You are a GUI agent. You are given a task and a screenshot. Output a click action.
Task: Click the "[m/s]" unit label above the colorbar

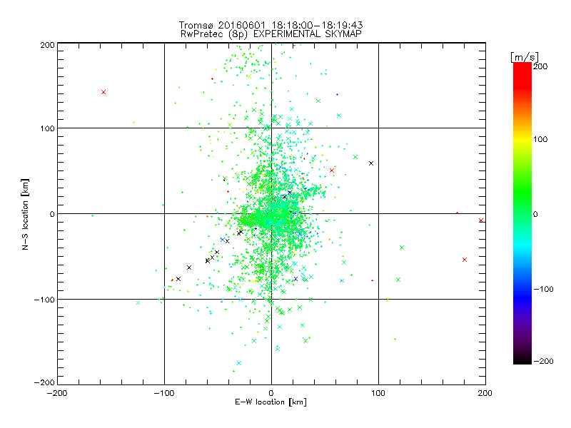coord(525,57)
